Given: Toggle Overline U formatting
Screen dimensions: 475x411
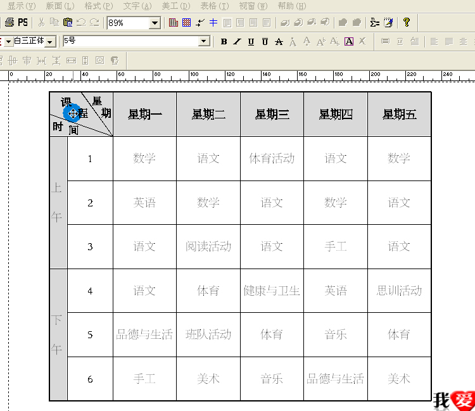Looking at the screenshot, I should click(265, 42).
